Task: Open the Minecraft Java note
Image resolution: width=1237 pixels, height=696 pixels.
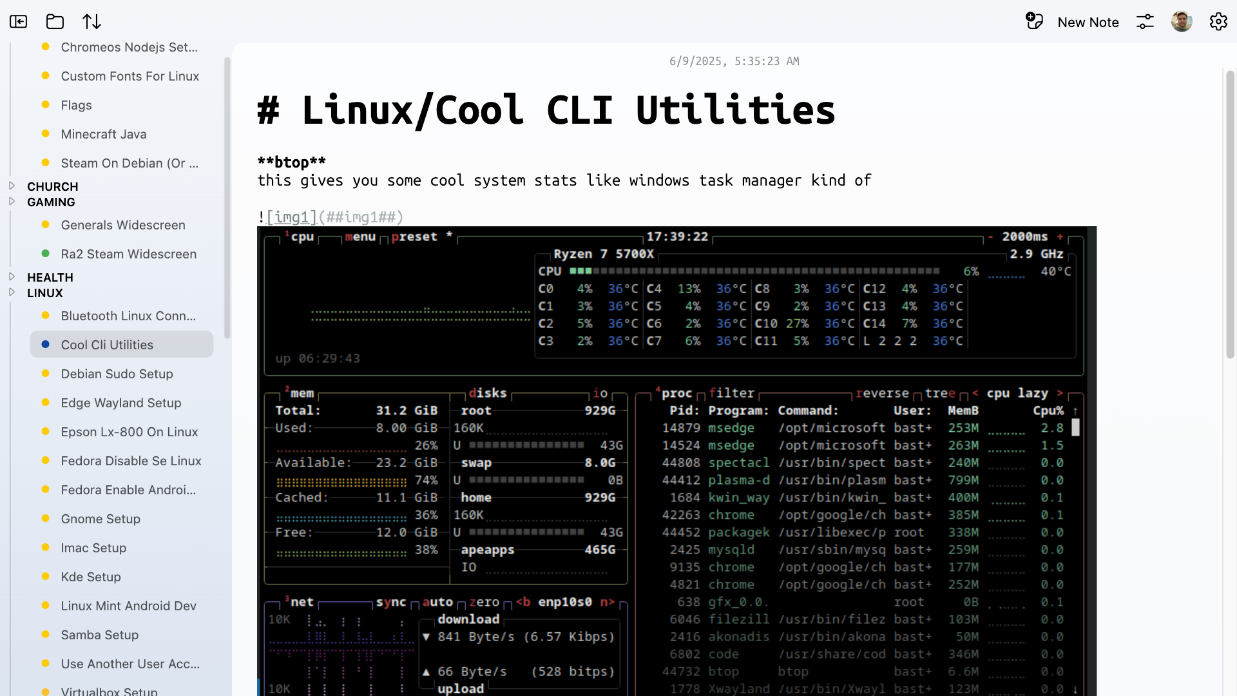Action: (104, 134)
